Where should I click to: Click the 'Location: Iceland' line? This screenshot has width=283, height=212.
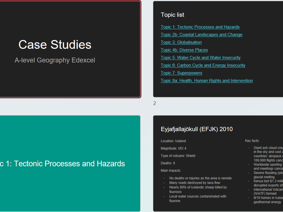(173, 141)
